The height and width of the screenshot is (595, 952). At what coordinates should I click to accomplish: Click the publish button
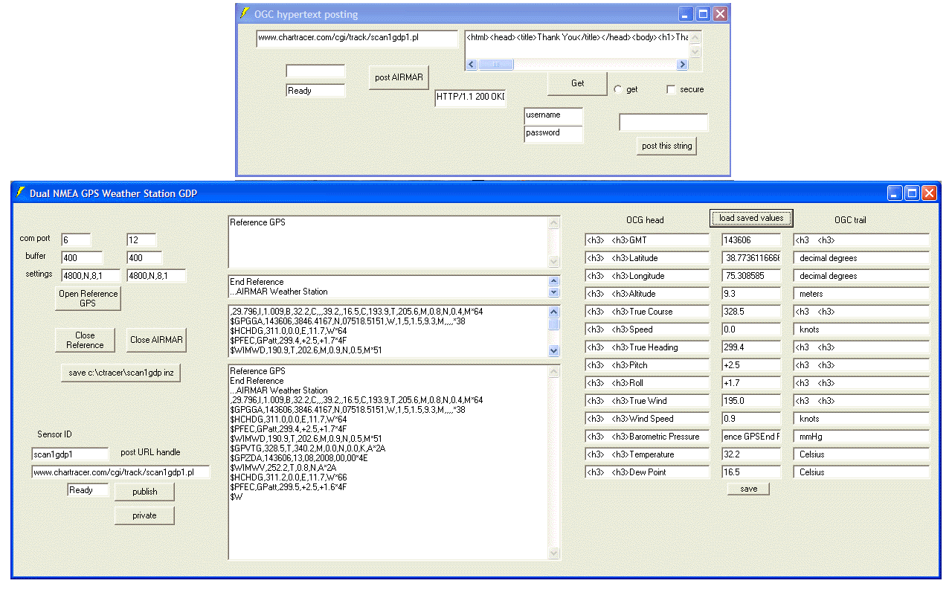[145, 492]
